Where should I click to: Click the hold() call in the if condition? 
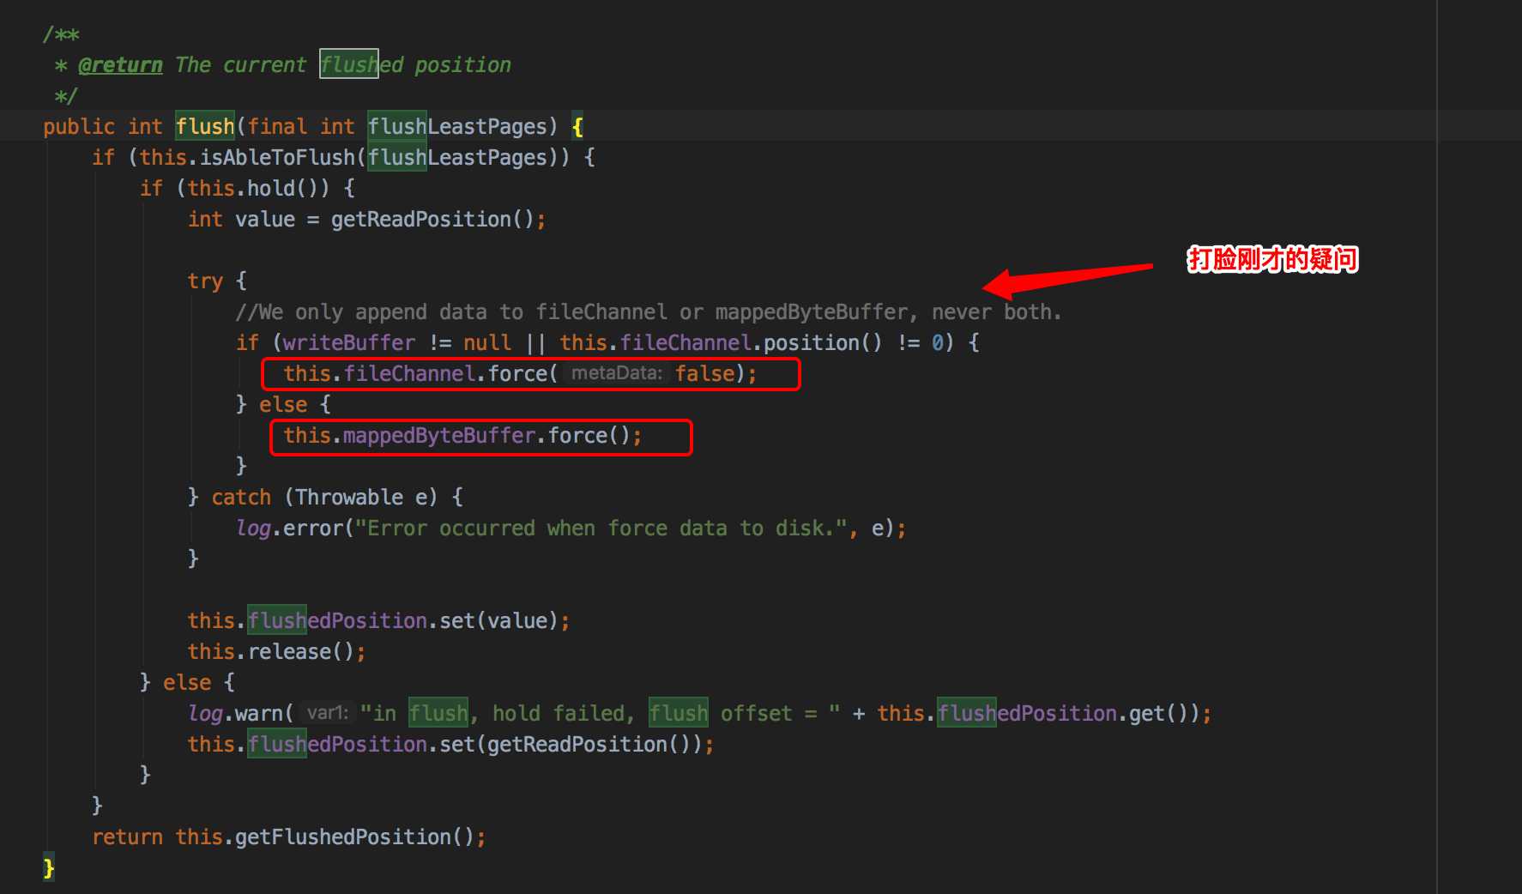283,189
